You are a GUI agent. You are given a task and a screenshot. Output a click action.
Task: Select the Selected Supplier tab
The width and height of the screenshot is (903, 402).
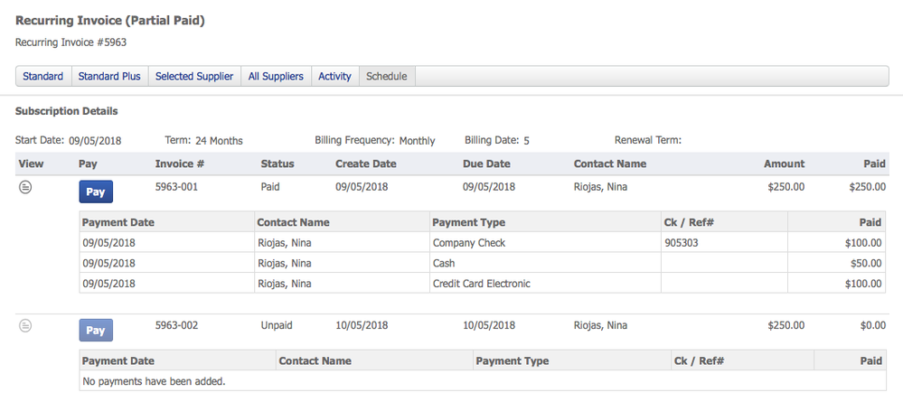point(194,77)
